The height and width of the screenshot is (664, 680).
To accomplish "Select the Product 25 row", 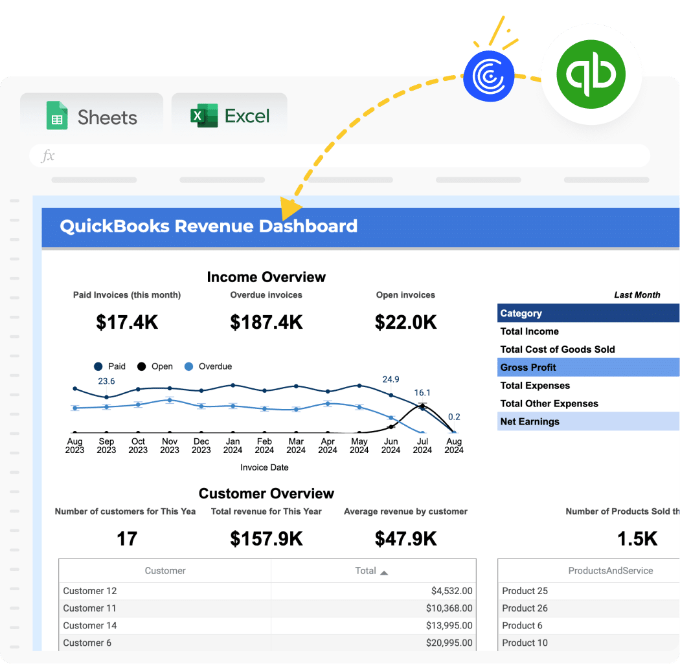I will pyautogui.click(x=589, y=591).
